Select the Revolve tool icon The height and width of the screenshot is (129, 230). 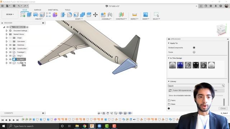pyautogui.click(x=36, y=15)
